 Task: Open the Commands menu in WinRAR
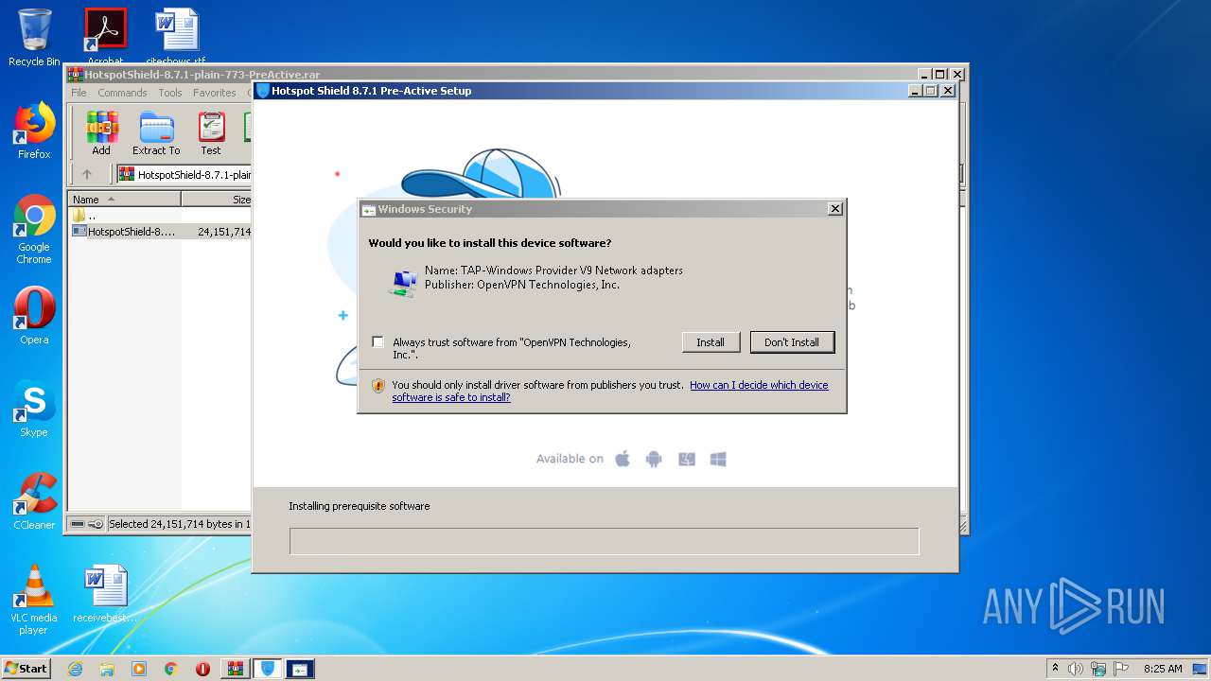122,93
